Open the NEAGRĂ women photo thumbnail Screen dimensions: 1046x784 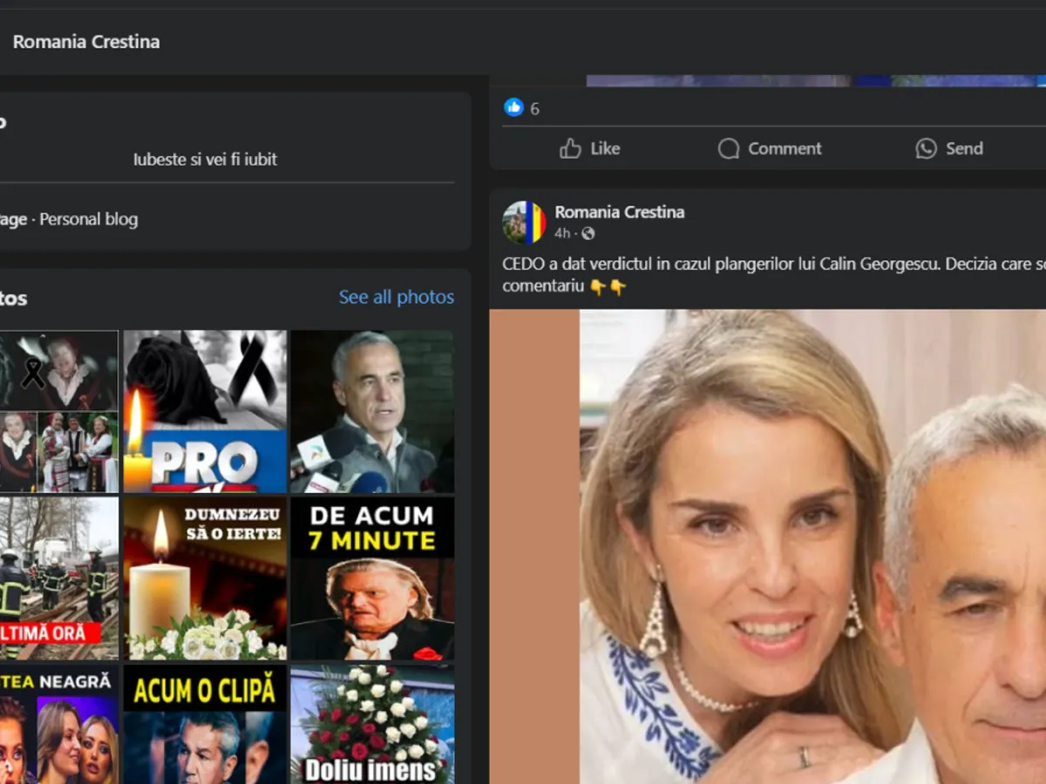tap(58, 725)
